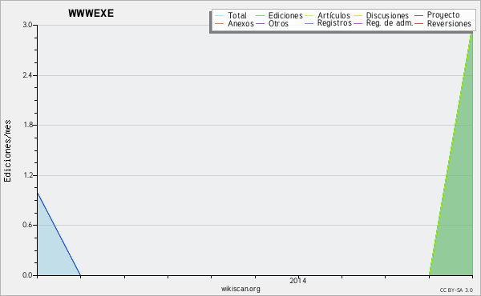Select the Registros legend entry
Viewport: 481px width, 296px height.
coord(334,23)
